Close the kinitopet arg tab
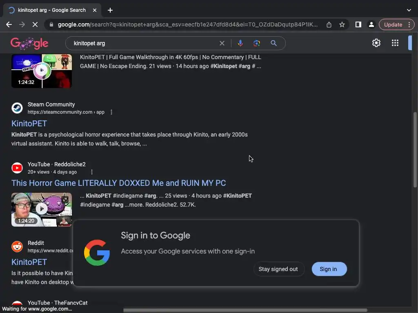Screen dimensions: 418x313 coord(95,10)
